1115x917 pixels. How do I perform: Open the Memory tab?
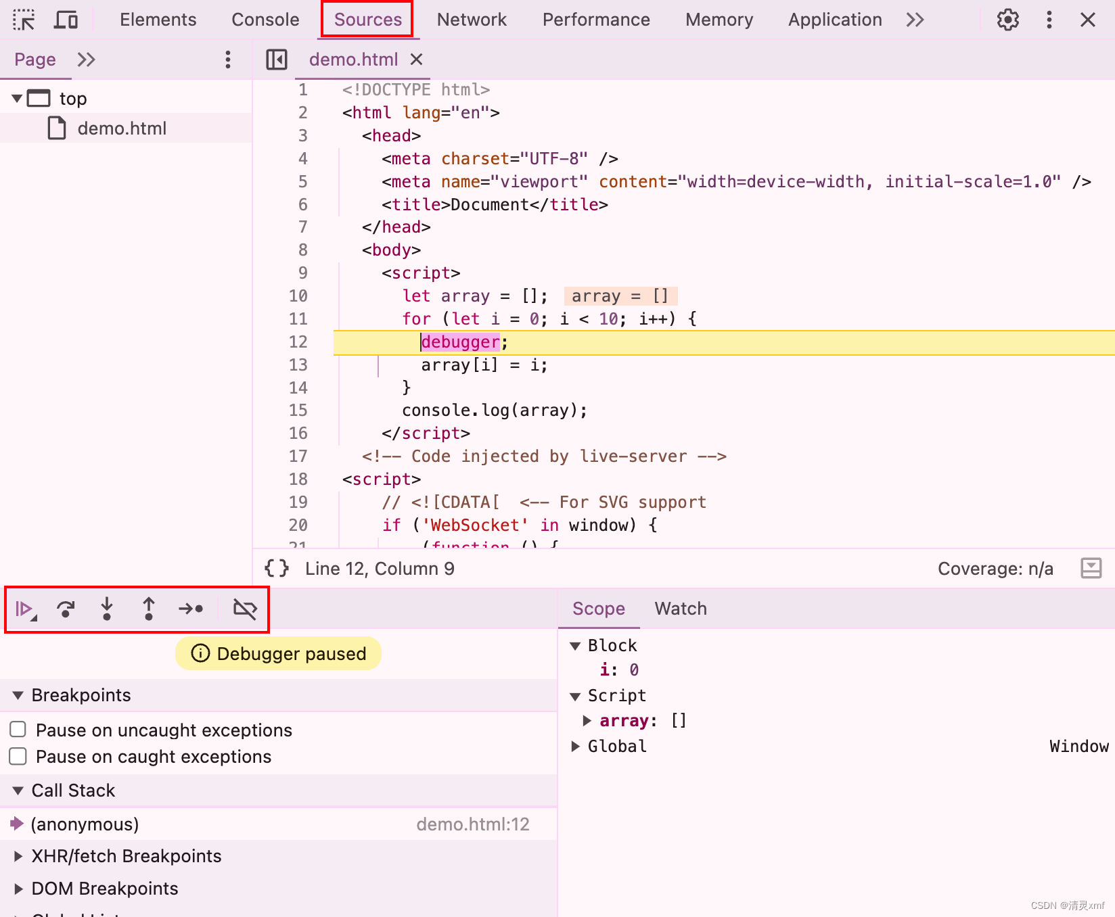(x=719, y=20)
